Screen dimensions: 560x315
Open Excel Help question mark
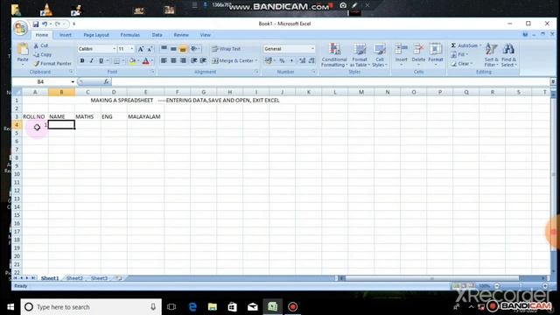click(525, 35)
